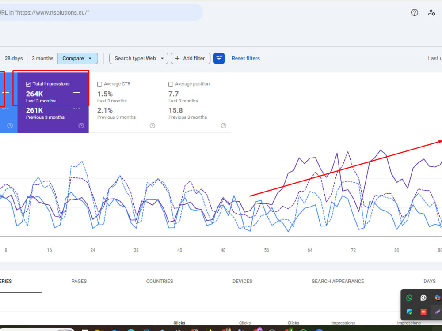This screenshot has height=331, width=442.
Task: Click the 261K previous impressions value
Action: [34, 110]
